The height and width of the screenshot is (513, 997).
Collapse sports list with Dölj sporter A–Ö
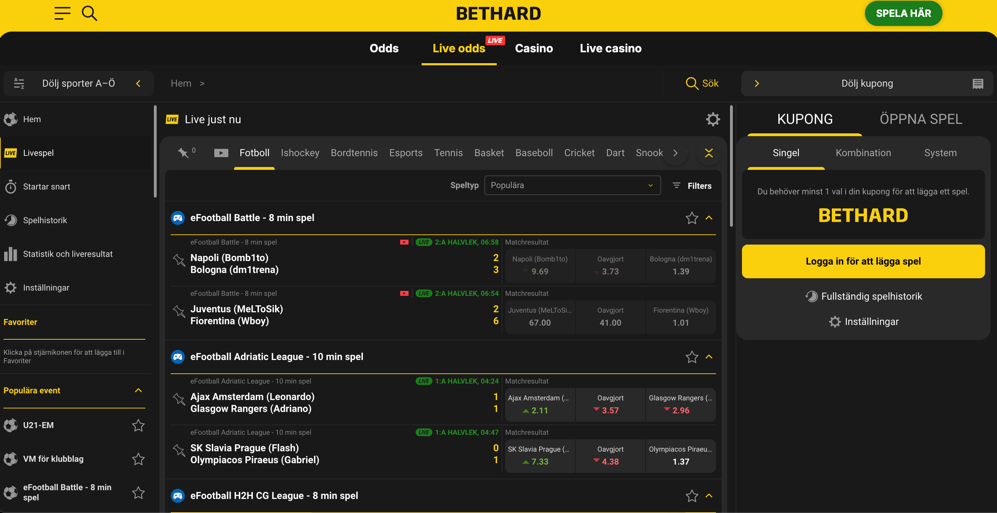pyautogui.click(x=79, y=83)
